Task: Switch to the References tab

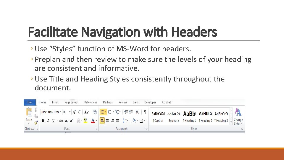Action: click(x=91, y=102)
